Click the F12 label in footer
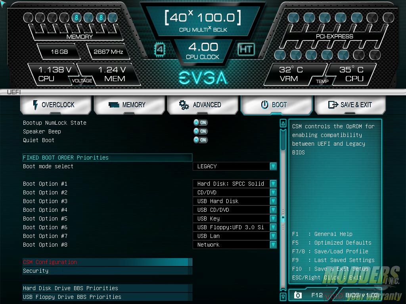Viewport: 406px width, 304px height. pyautogui.click(x=317, y=295)
